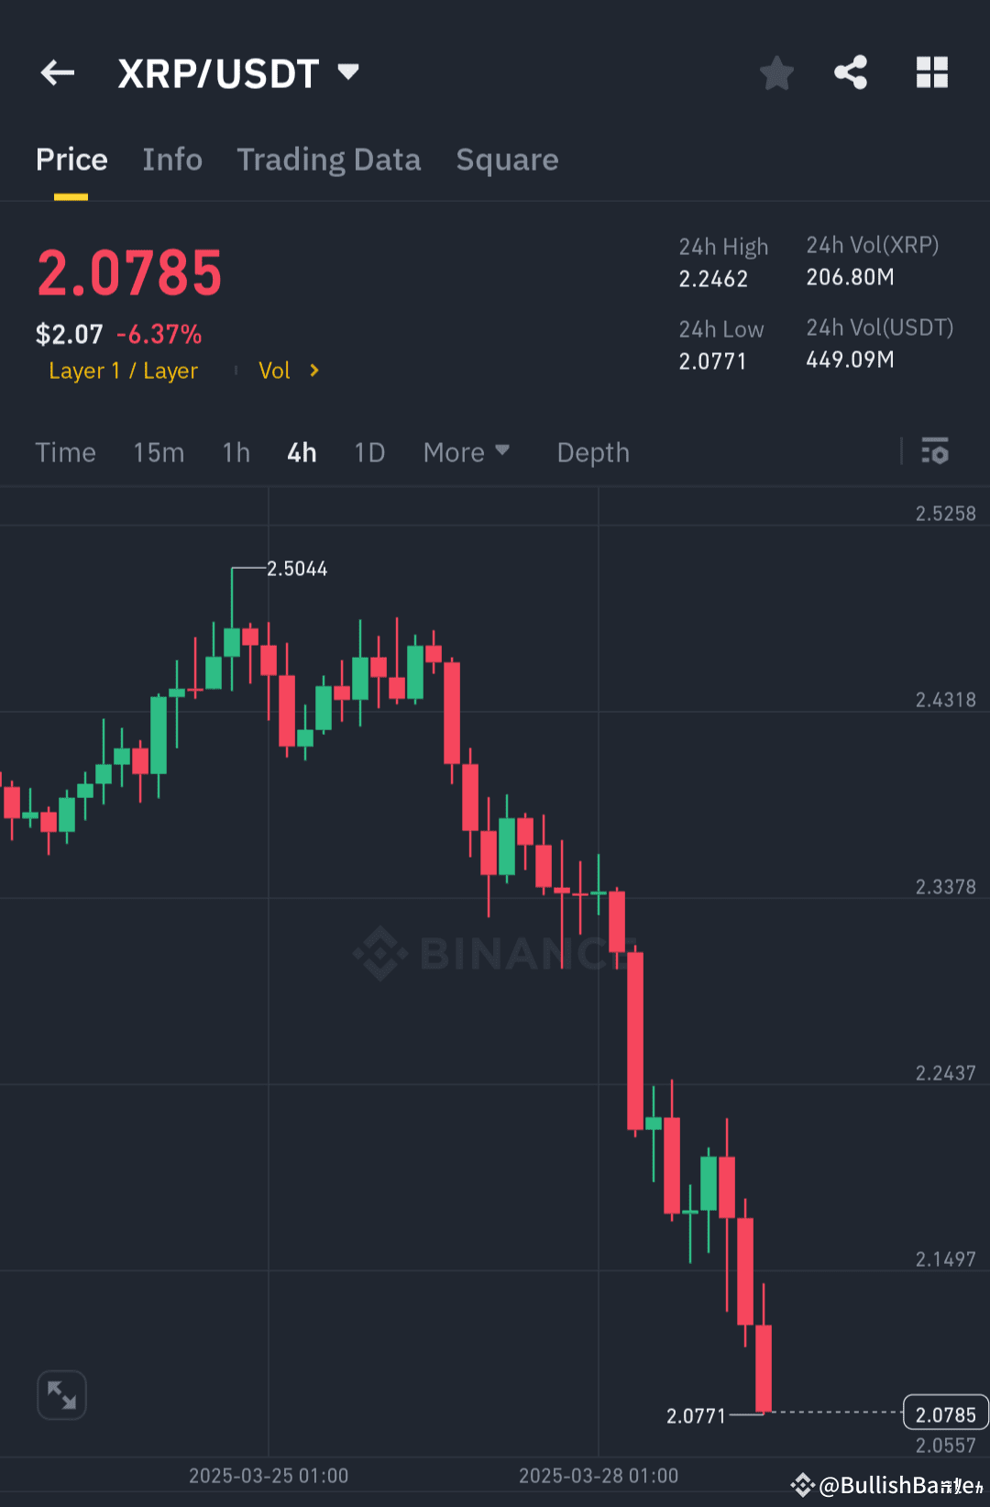Viewport: 990px width, 1507px height.
Task: Enable the 1h chart interval
Action: pos(235,451)
